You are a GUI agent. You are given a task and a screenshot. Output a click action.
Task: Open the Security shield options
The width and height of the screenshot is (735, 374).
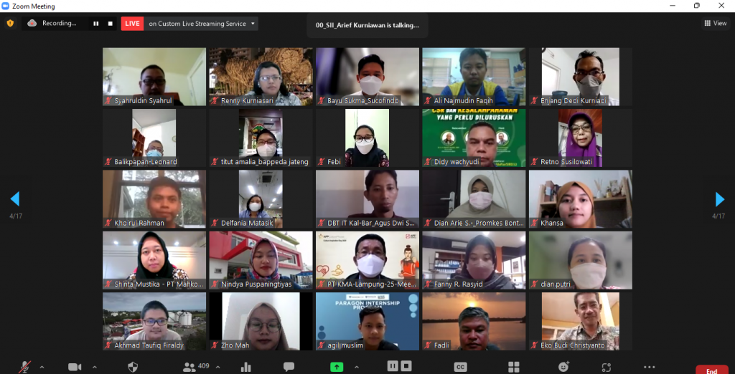pyautogui.click(x=132, y=367)
